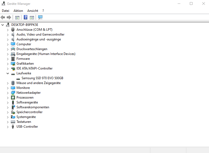Open the blue Help toolbar icon

25,17
